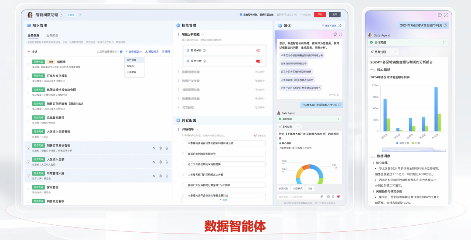Viewport: 471px width, 240px height.
Task: Click the attachment icon in chat input
Action: point(322,197)
